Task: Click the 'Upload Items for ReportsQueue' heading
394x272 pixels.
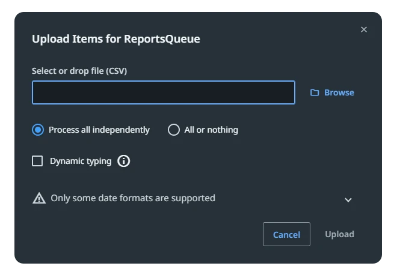Action: pyautogui.click(x=116, y=39)
